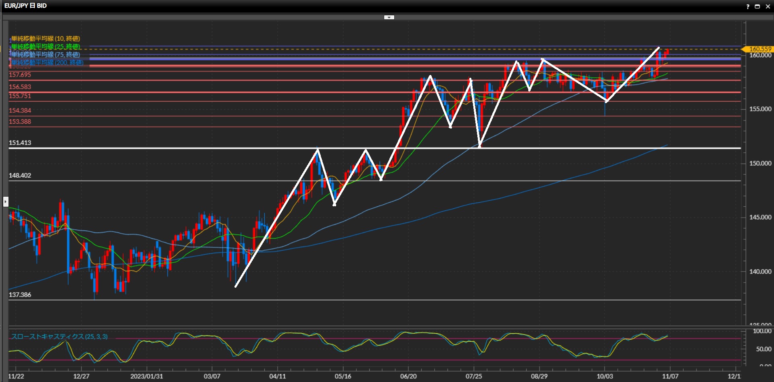Click the 153.388 red line label
Viewport: 774px width, 382px height.
click(x=20, y=122)
